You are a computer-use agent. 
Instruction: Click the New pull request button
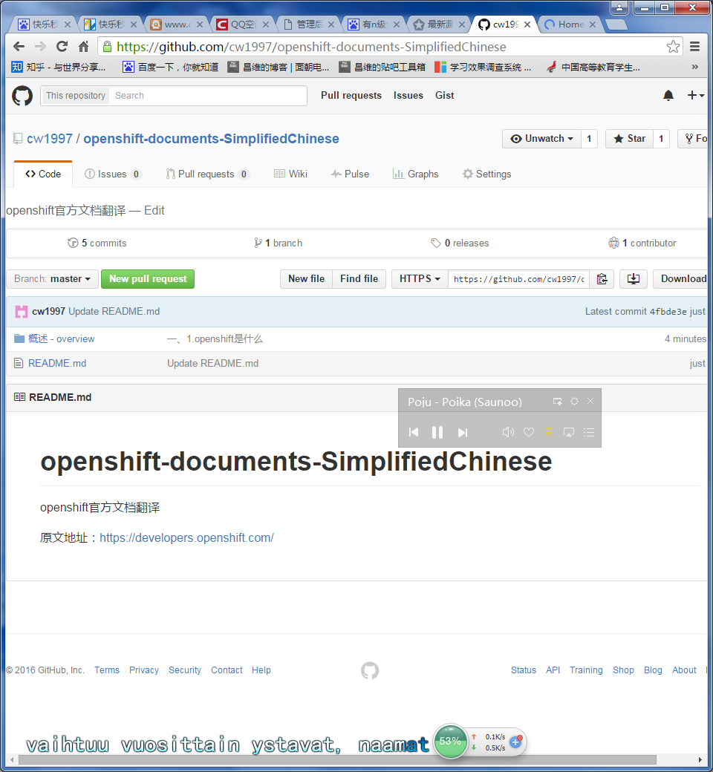pyautogui.click(x=148, y=279)
